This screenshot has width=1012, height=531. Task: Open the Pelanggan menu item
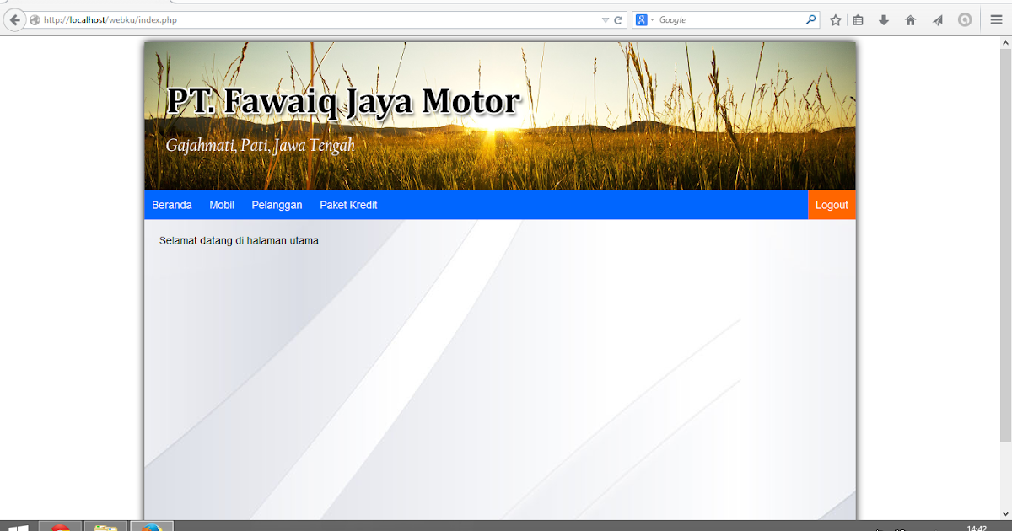[x=277, y=205]
